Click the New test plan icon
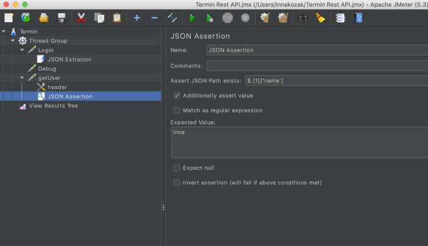This screenshot has width=428, height=246. [9, 18]
